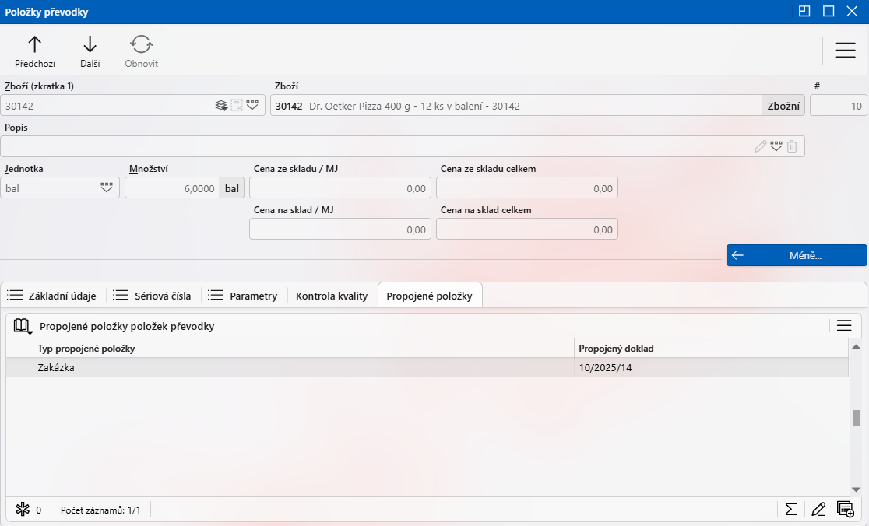Click the trash icon in the Popis field
869x526 pixels.
coord(792,146)
